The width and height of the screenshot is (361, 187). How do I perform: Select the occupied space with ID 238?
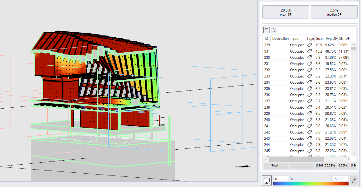(x=293, y=107)
